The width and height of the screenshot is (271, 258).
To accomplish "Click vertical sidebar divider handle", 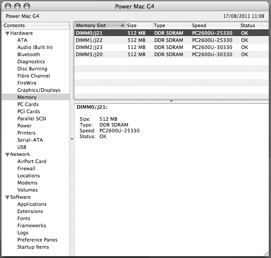I will pos(72,139).
